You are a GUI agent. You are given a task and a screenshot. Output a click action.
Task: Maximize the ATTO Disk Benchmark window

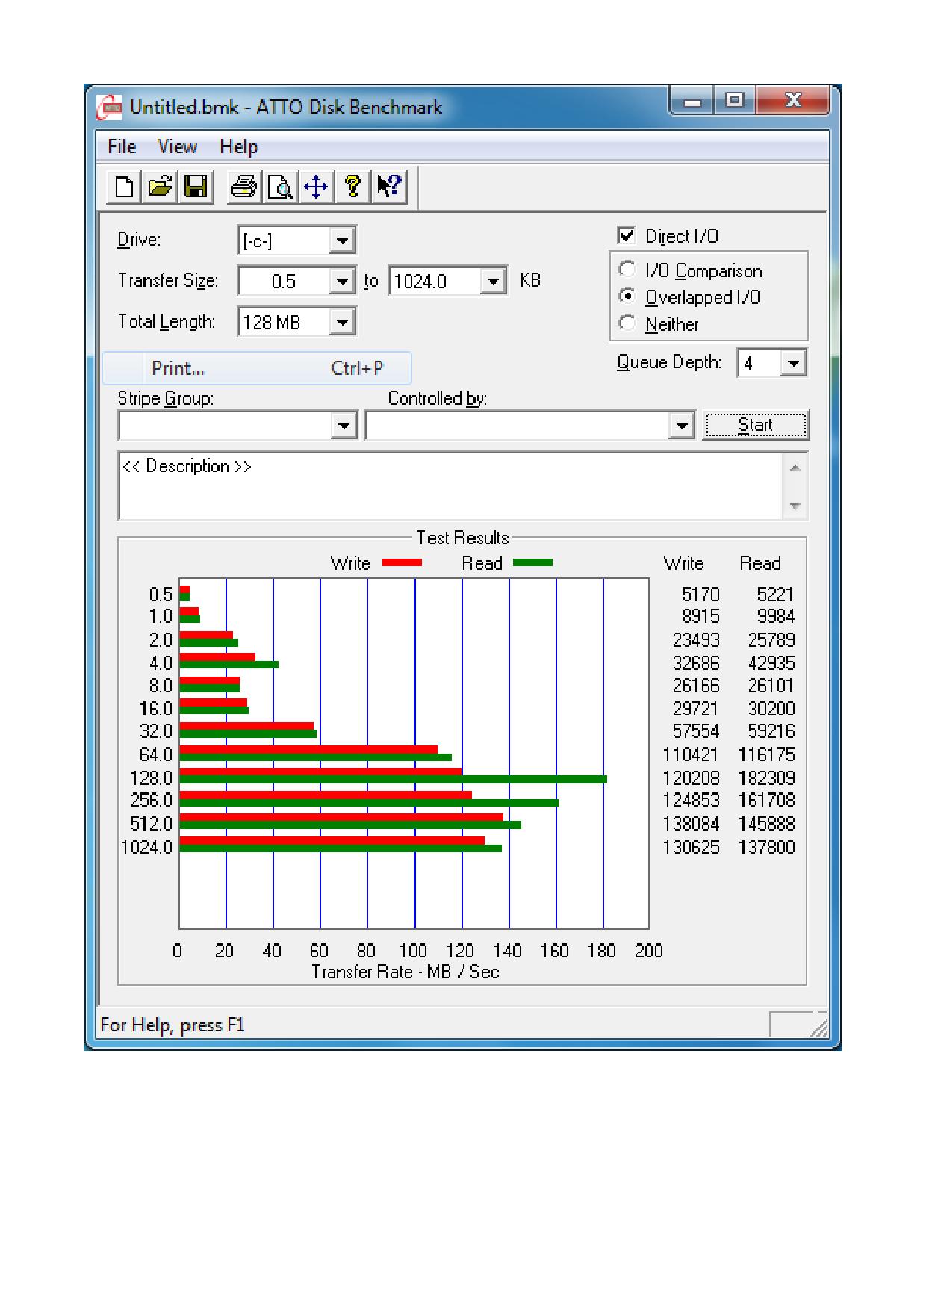point(735,101)
